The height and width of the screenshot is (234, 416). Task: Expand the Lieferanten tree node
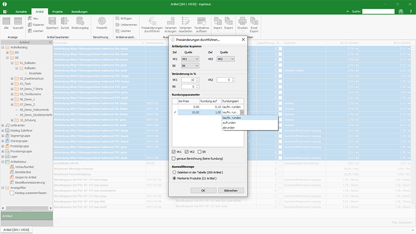click(x=3, y=125)
